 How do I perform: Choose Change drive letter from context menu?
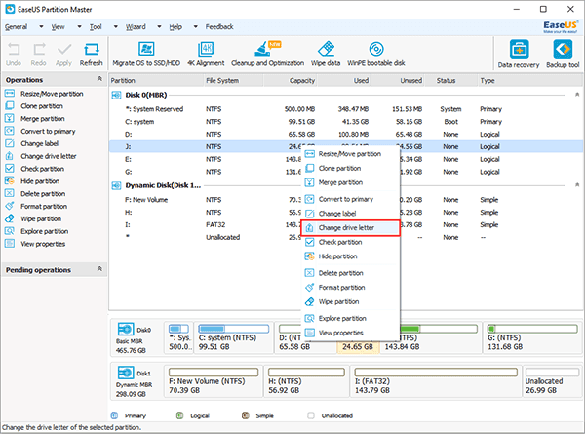351,228
